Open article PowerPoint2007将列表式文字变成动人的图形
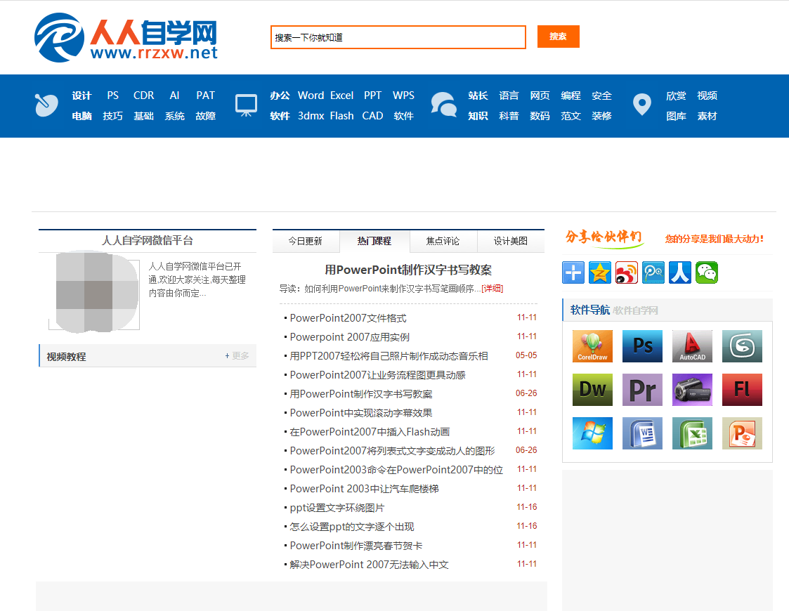Screen dimensions: 789x611 coord(393,451)
